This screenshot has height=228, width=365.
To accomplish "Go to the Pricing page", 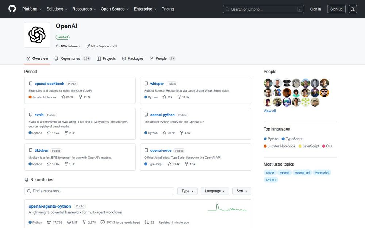I will pyautogui.click(x=168, y=9).
